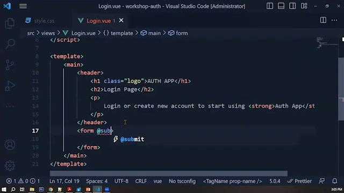Click the views breadcrumb
This screenshot has height=193, width=344.
tap(48, 33)
